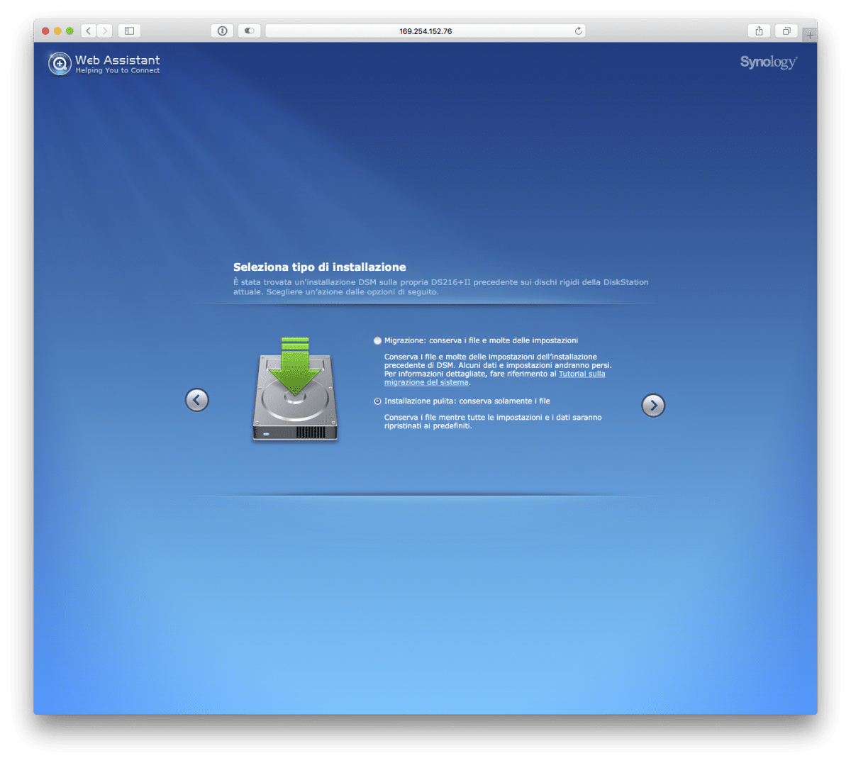Image resolution: width=851 pixels, height=763 pixels.
Task: Open a new tab with plus button
Action: pyautogui.click(x=809, y=35)
